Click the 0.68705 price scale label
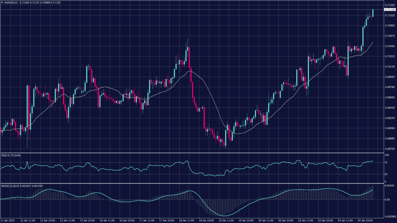397x223 pixels. pyautogui.click(x=390, y=148)
